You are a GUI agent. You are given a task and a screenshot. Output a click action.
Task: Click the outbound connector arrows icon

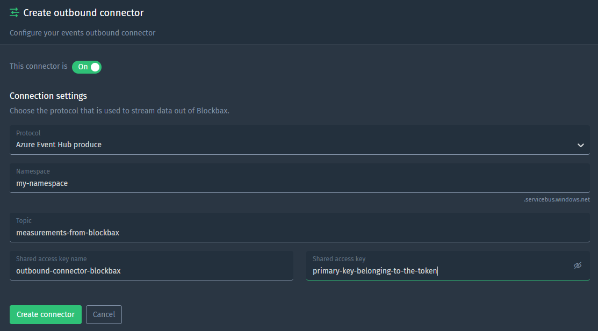click(15, 12)
